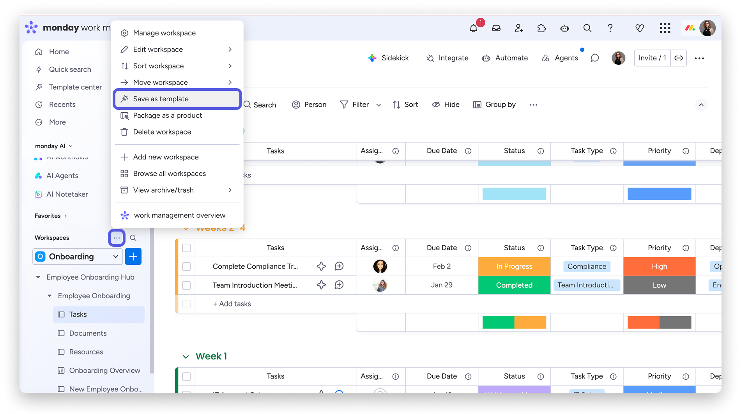The width and height of the screenshot is (741, 414).
Task: Click the copy link icon beside Invite
Action: click(679, 58)
